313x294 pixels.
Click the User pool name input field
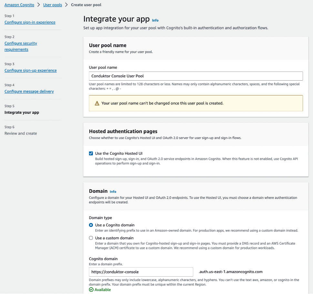tap(196, 76)
